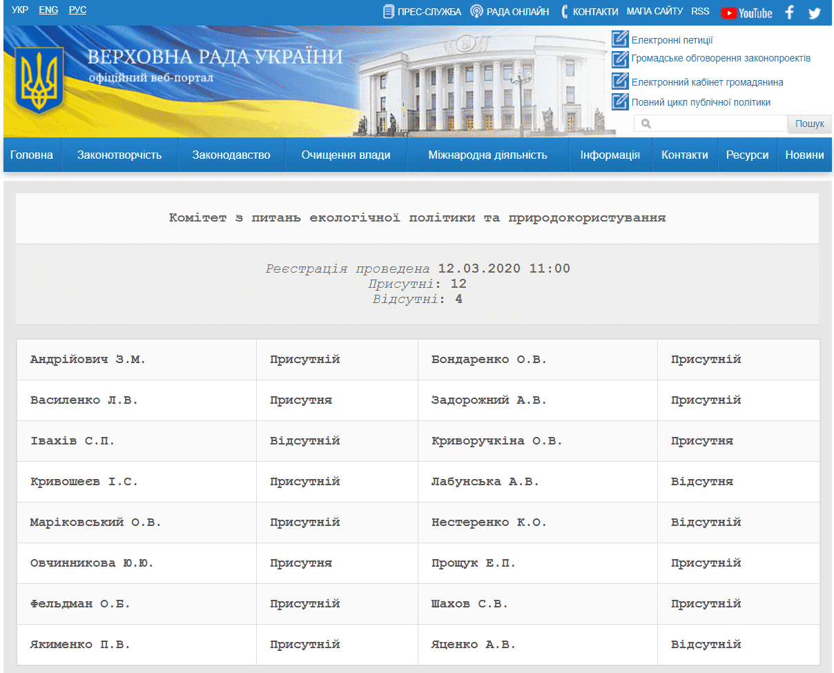834x673 pixels.
Task: Click icon beside Електронний кабінет громадянина
Action: coord(620,81)
